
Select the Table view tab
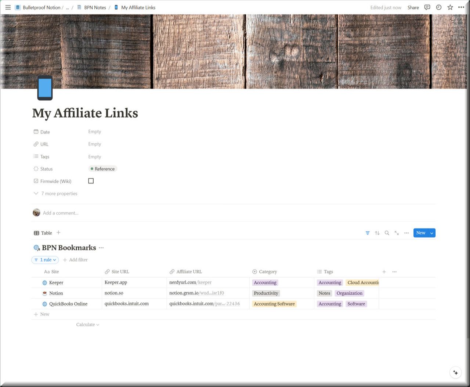coord(43,233)
